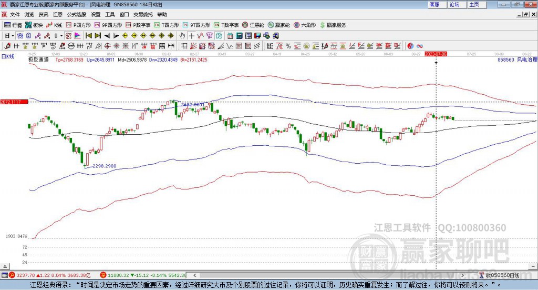Open the calendar icon in toolbar

coord(230,36)
